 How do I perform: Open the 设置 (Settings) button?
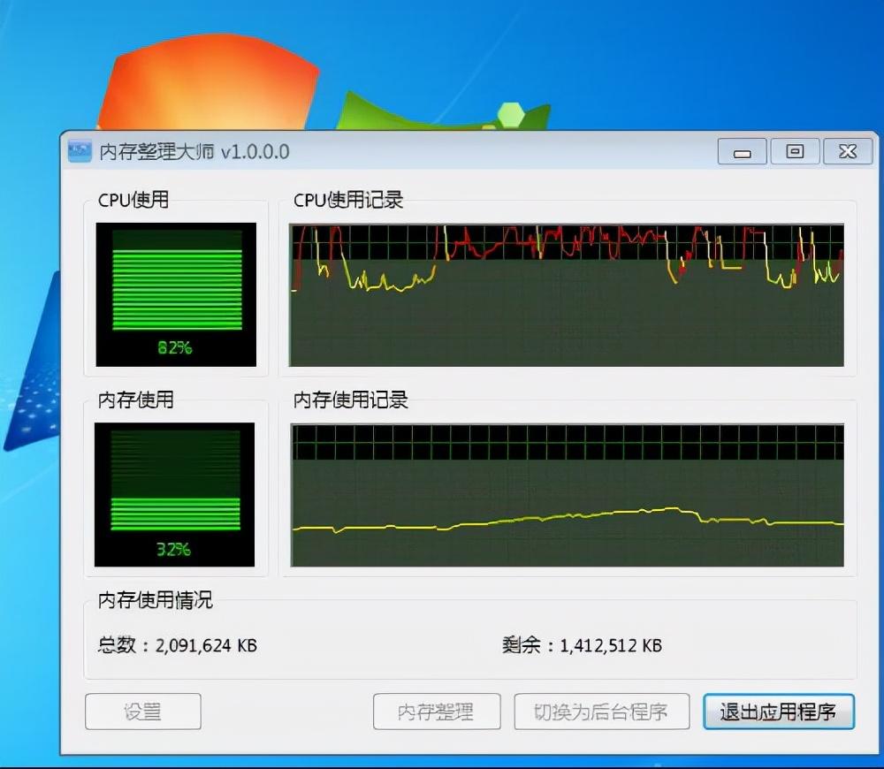[142, 712]
